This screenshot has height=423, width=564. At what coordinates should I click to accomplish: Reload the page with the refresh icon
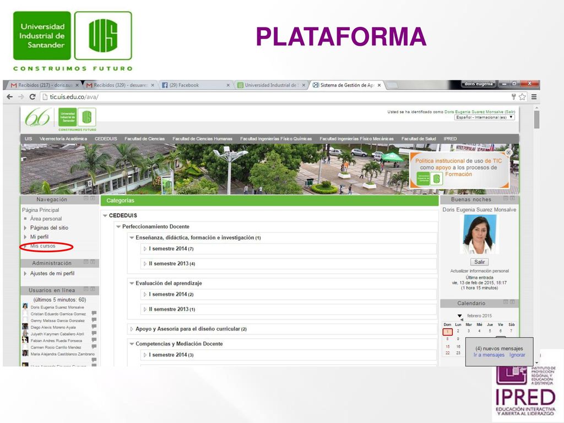[x=32, y=97]
